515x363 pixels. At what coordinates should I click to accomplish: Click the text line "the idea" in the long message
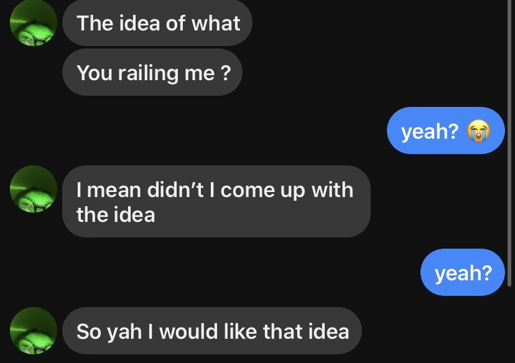click(x=116, y=215)
